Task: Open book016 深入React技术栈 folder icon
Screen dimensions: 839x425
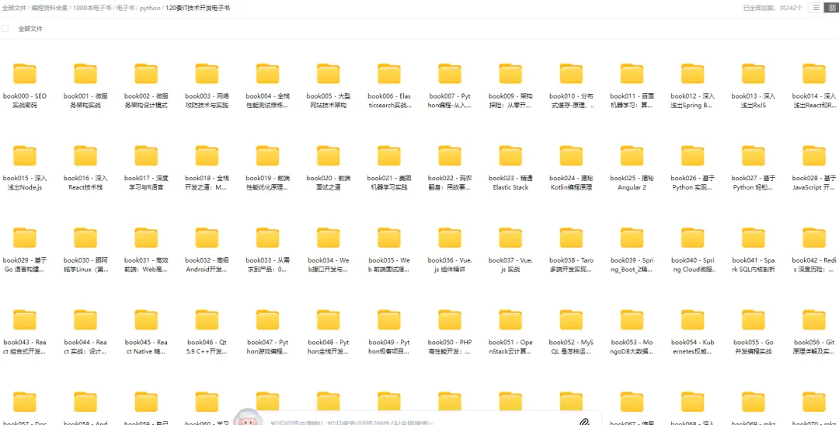Action: pyautogui.click(x=85, y=155)
